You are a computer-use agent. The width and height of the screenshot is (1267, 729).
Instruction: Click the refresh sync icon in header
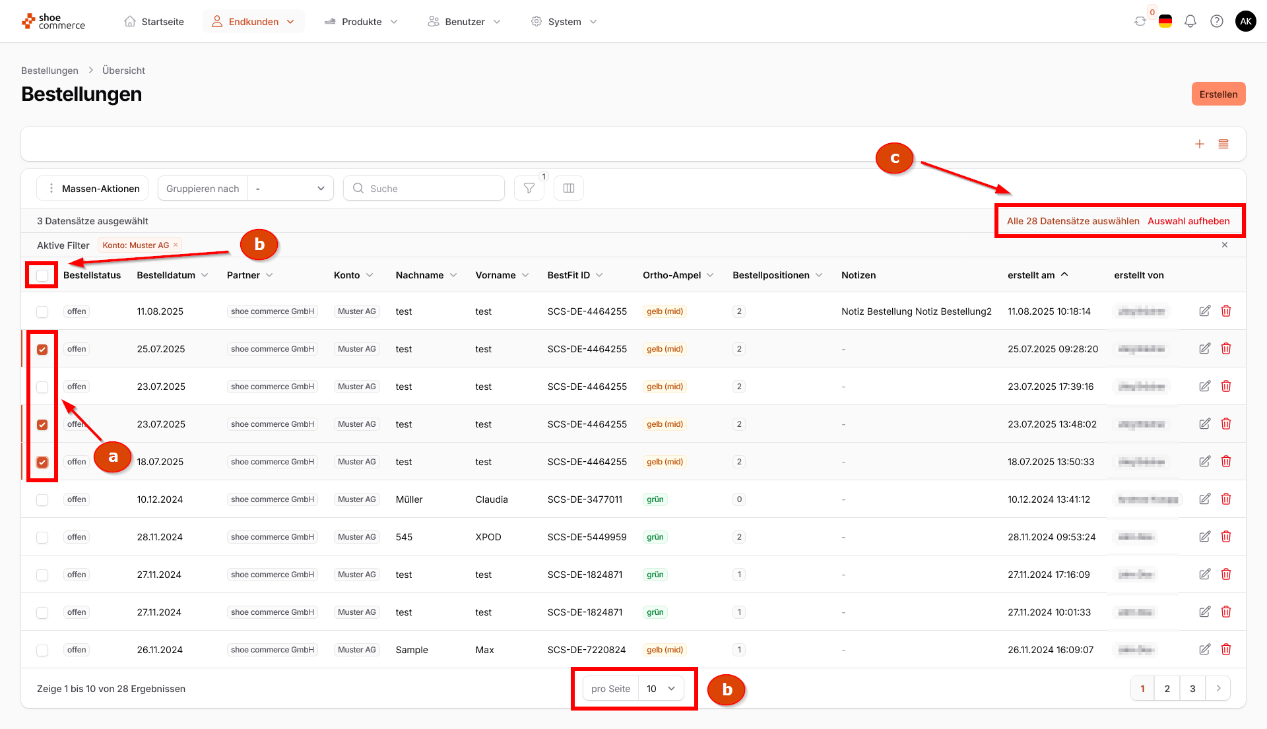pyautogui.click(x=1140, y=22)
